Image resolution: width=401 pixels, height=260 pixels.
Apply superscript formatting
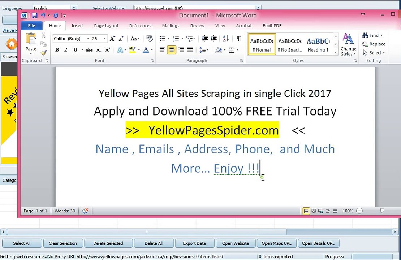[108, 50]
